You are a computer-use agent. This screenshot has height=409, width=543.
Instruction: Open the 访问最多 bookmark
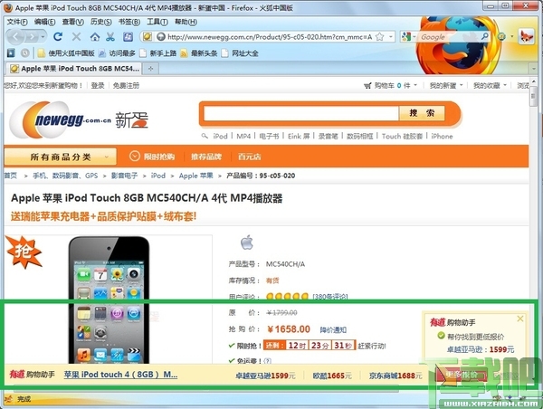[x=117, y=53]
